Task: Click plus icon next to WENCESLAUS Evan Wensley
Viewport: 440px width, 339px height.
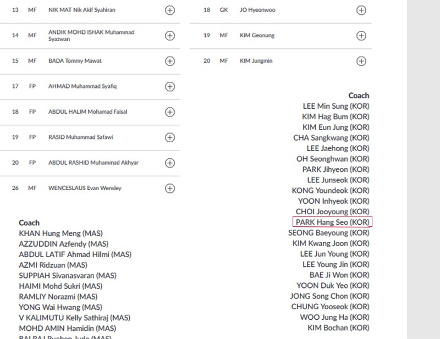Action: tap(170, 188)
